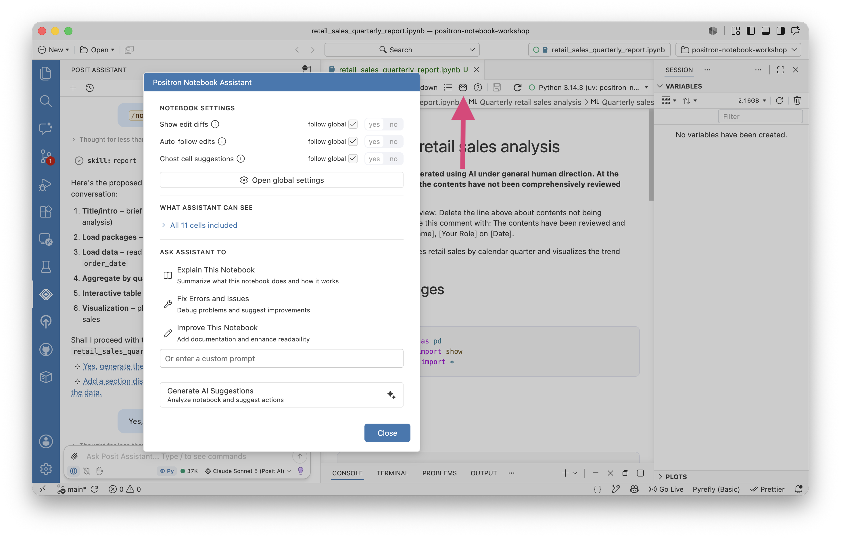841x538 pixels.
Task: Expand the Plots section
Action: pos(672,476)
